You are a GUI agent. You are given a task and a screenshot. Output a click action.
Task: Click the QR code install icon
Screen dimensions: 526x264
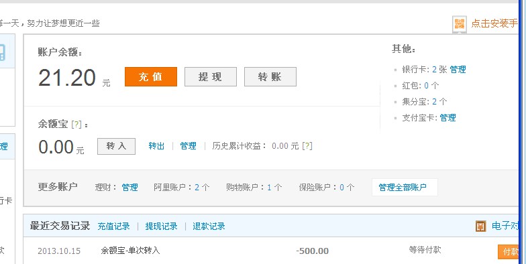[x=459, y=24]
